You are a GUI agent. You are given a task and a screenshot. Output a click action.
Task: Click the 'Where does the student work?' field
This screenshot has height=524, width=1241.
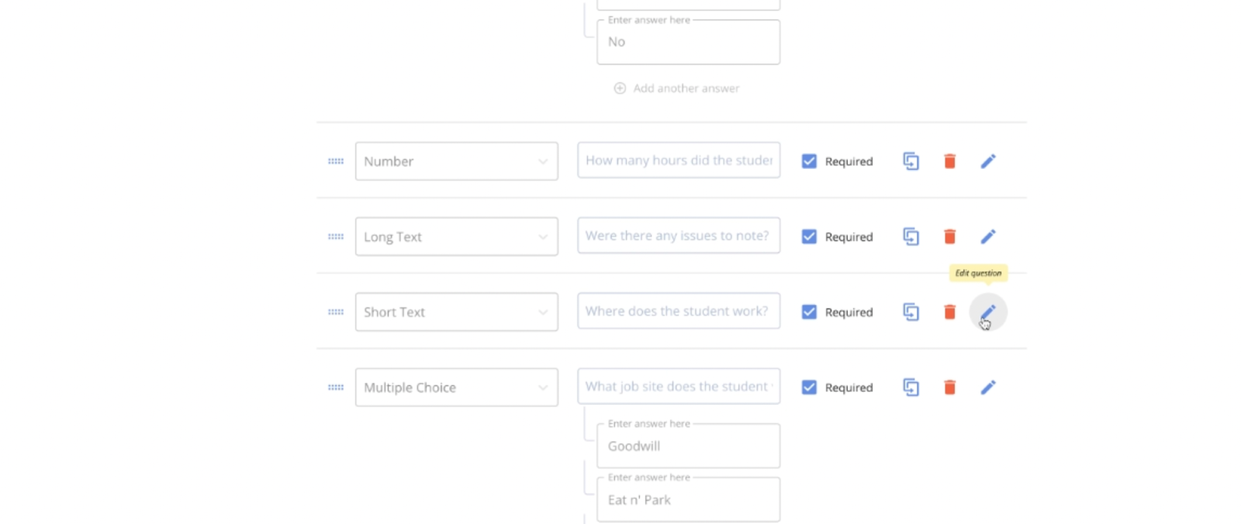[x=679, y=311]
